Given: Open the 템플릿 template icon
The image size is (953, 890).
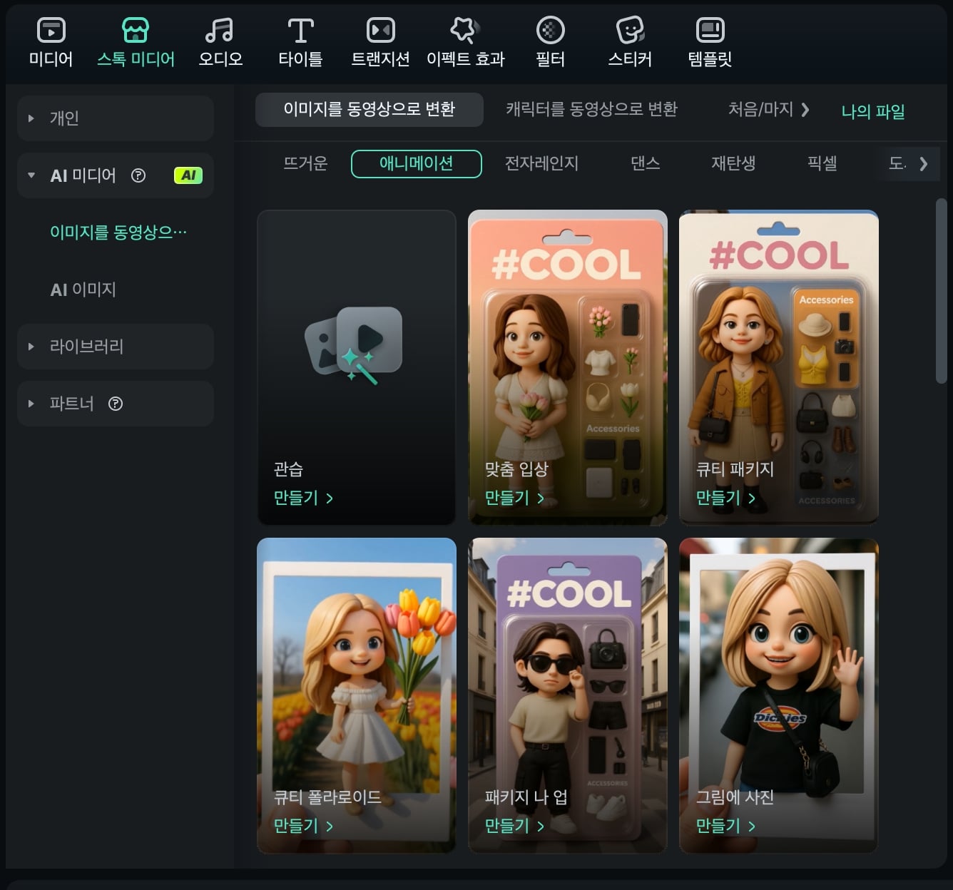Looking at the screenshot, I should [x=710, y=31].
